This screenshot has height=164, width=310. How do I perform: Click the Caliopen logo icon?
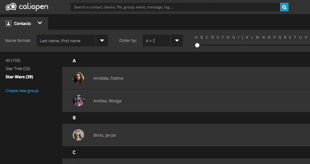11,7
